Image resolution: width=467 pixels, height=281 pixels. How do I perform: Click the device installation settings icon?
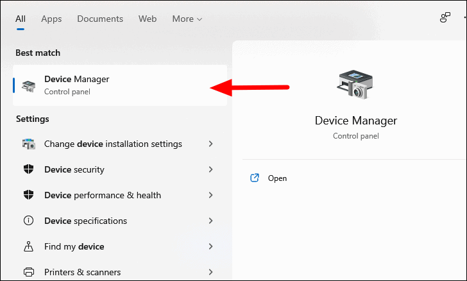(x=29, y=144)
